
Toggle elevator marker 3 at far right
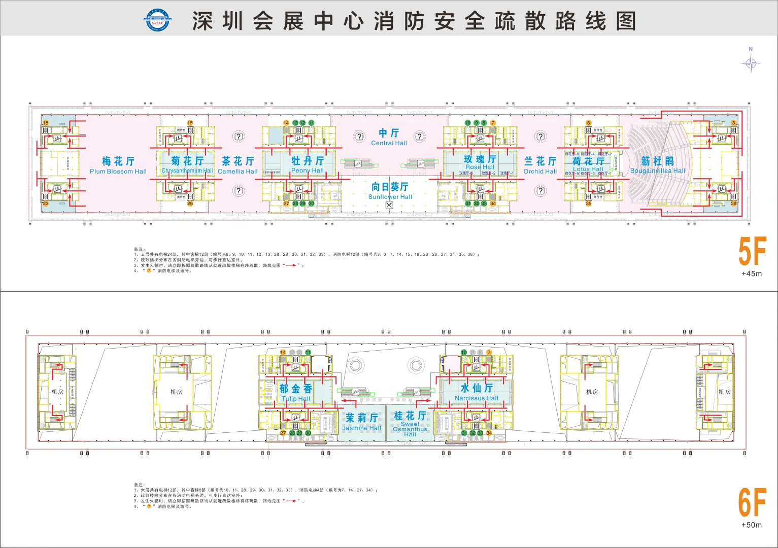(x=733, y=123)
